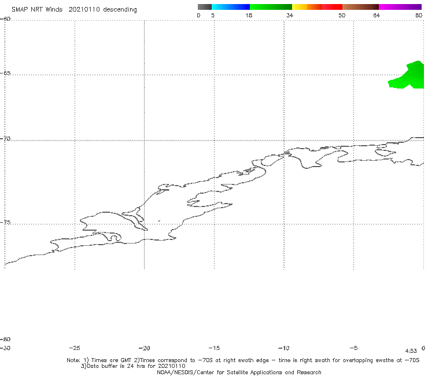
Task: Click the color bar label '64'
Action: click(x=377, y=15)
